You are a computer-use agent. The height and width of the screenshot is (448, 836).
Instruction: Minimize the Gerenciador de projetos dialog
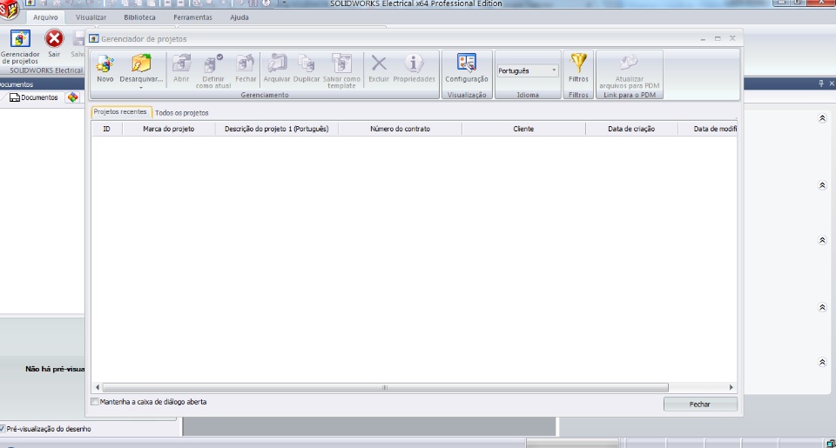(704, 39)
